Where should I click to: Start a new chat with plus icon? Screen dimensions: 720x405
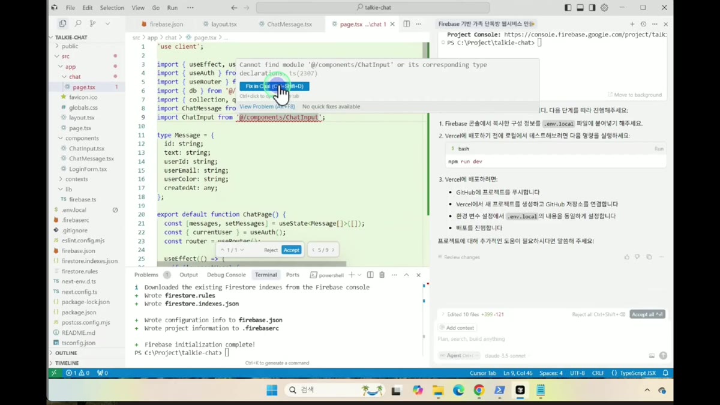point(632,24)
